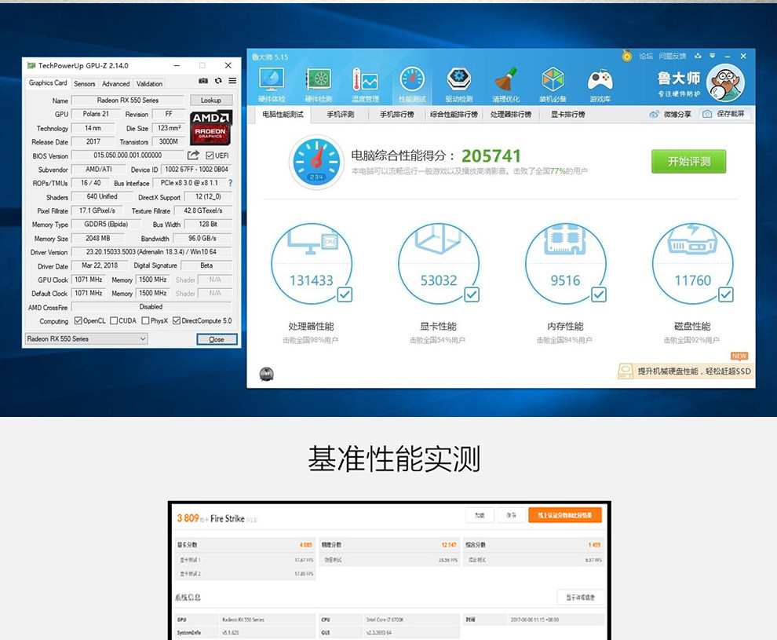Image resolution: width=777 pixels, height=640 pixels.
Task: Switch to the GPU-Z Advanced tab
Action: click(x=115, y=84)
